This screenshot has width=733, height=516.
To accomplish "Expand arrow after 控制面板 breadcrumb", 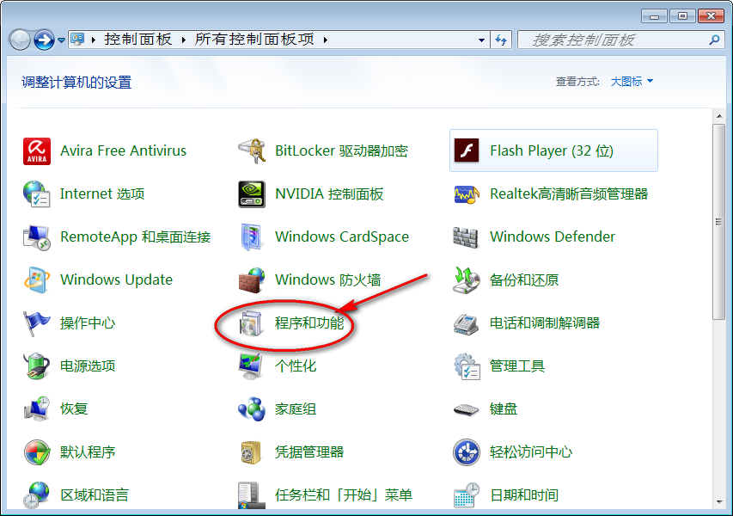I will pyautogui.click(x=184, y=40).
